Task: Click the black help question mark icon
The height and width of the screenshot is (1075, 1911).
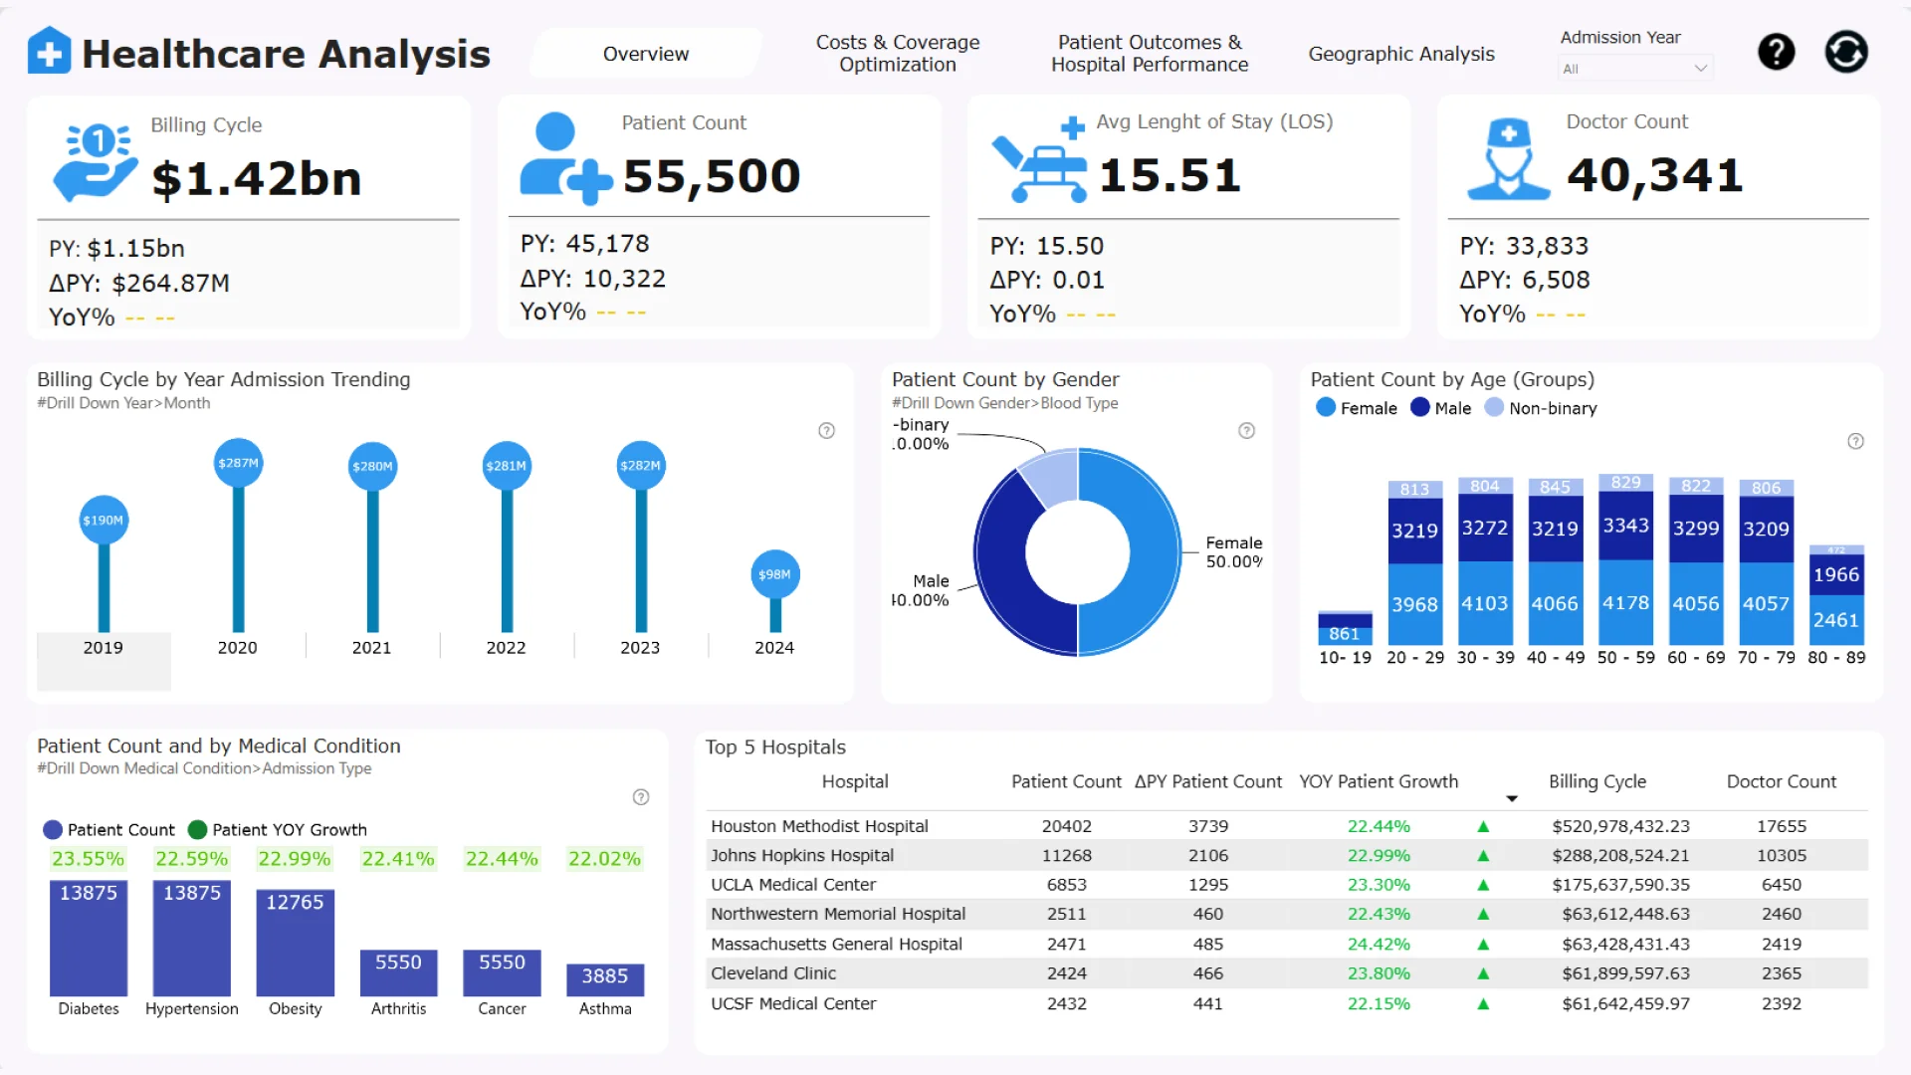Action: tap(1776, 52)
